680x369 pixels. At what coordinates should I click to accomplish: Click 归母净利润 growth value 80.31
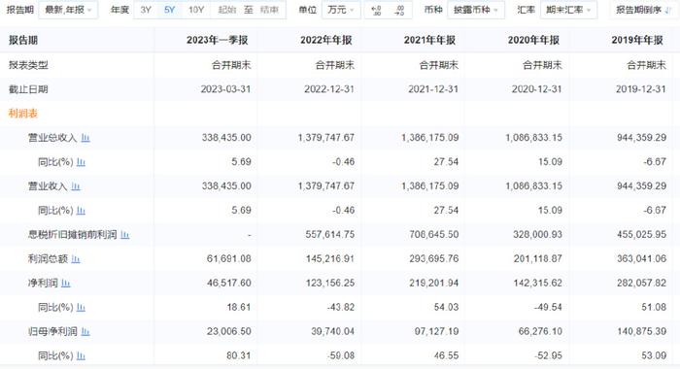(239, 356)
